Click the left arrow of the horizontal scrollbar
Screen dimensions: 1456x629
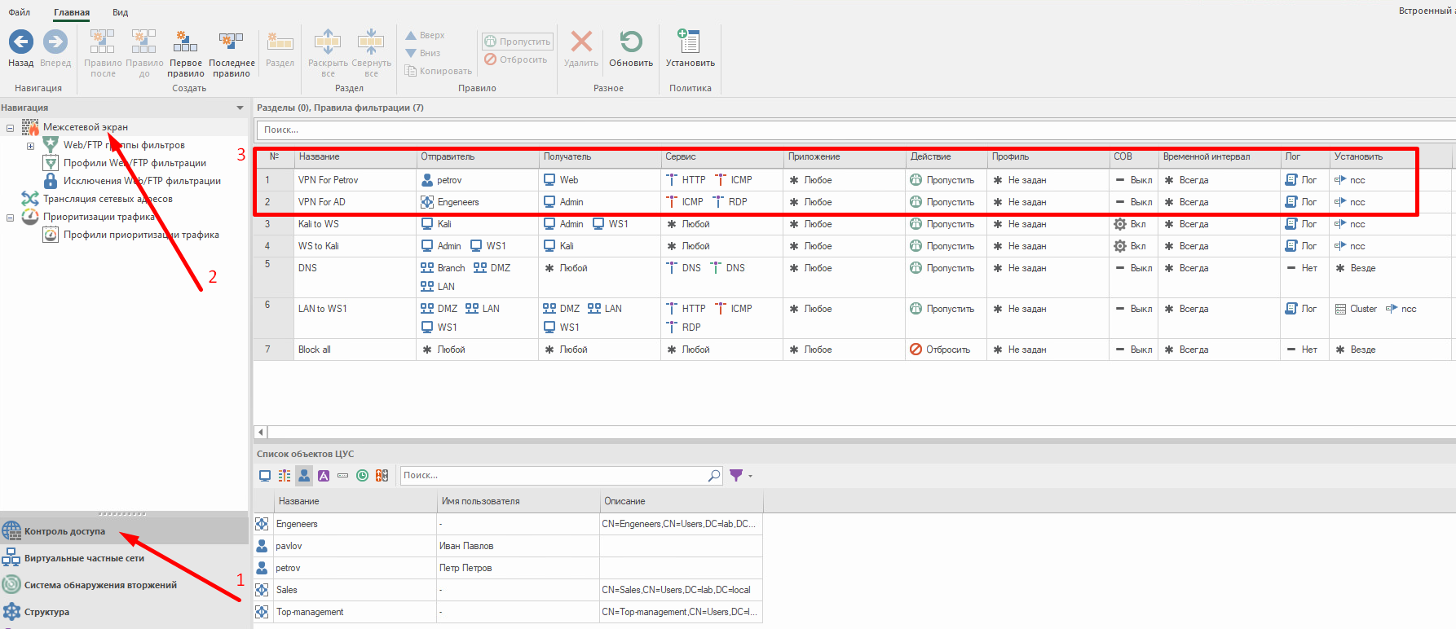tap(261, 433)
